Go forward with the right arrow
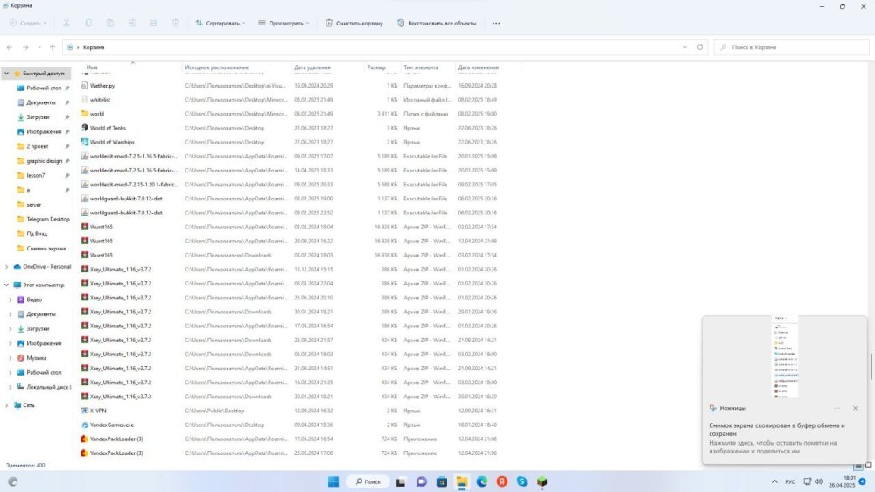The width and height of the screenshot is (875, 492). tap(25, 47)
